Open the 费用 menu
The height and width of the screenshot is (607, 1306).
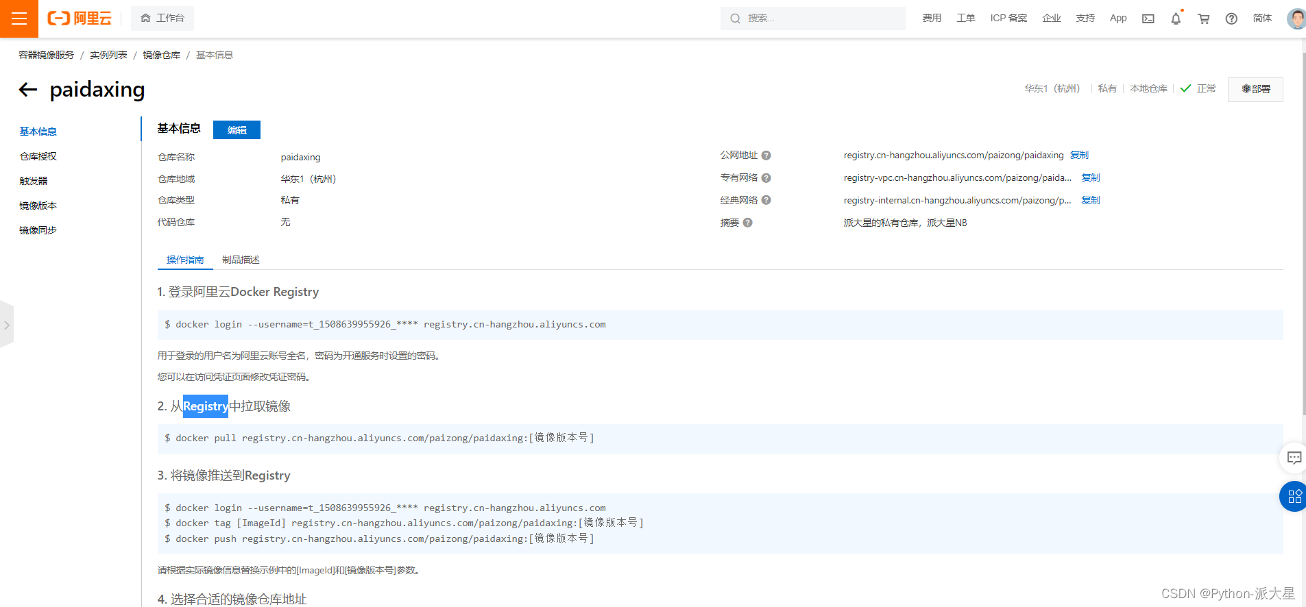pos(932,18)
